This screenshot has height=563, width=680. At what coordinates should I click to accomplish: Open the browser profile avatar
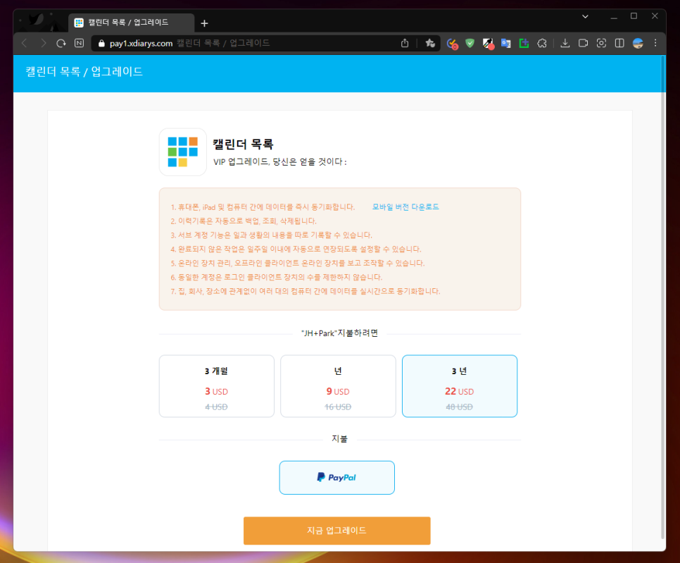click(x=638, y=43)
